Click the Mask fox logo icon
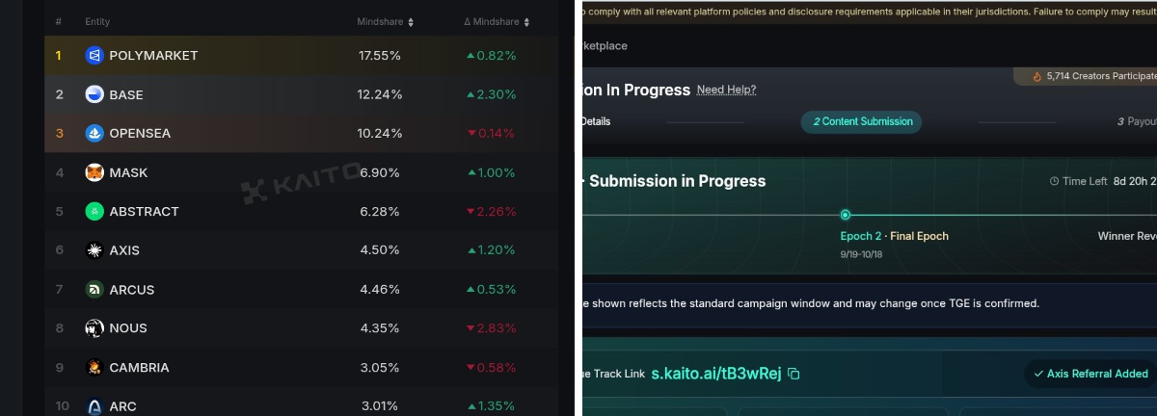This screenshot has width=1157, height=416. (x=94, y=172)
